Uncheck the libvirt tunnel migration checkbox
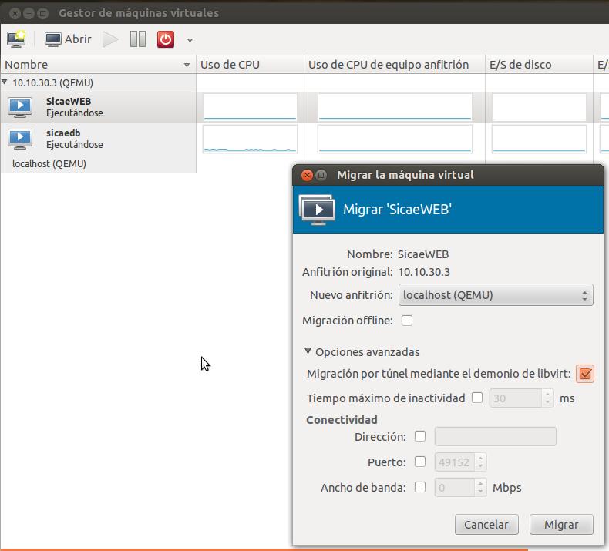 [585, 374]
